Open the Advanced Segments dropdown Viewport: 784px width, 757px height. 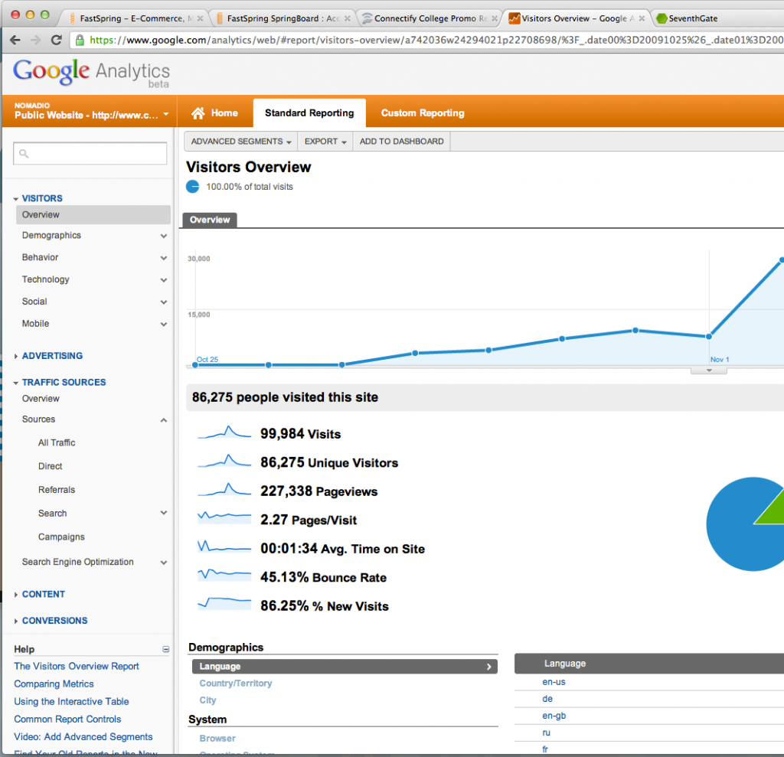(241, 142)
